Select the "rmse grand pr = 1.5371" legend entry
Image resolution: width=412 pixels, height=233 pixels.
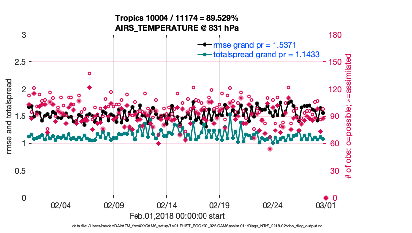pos(255,45)
